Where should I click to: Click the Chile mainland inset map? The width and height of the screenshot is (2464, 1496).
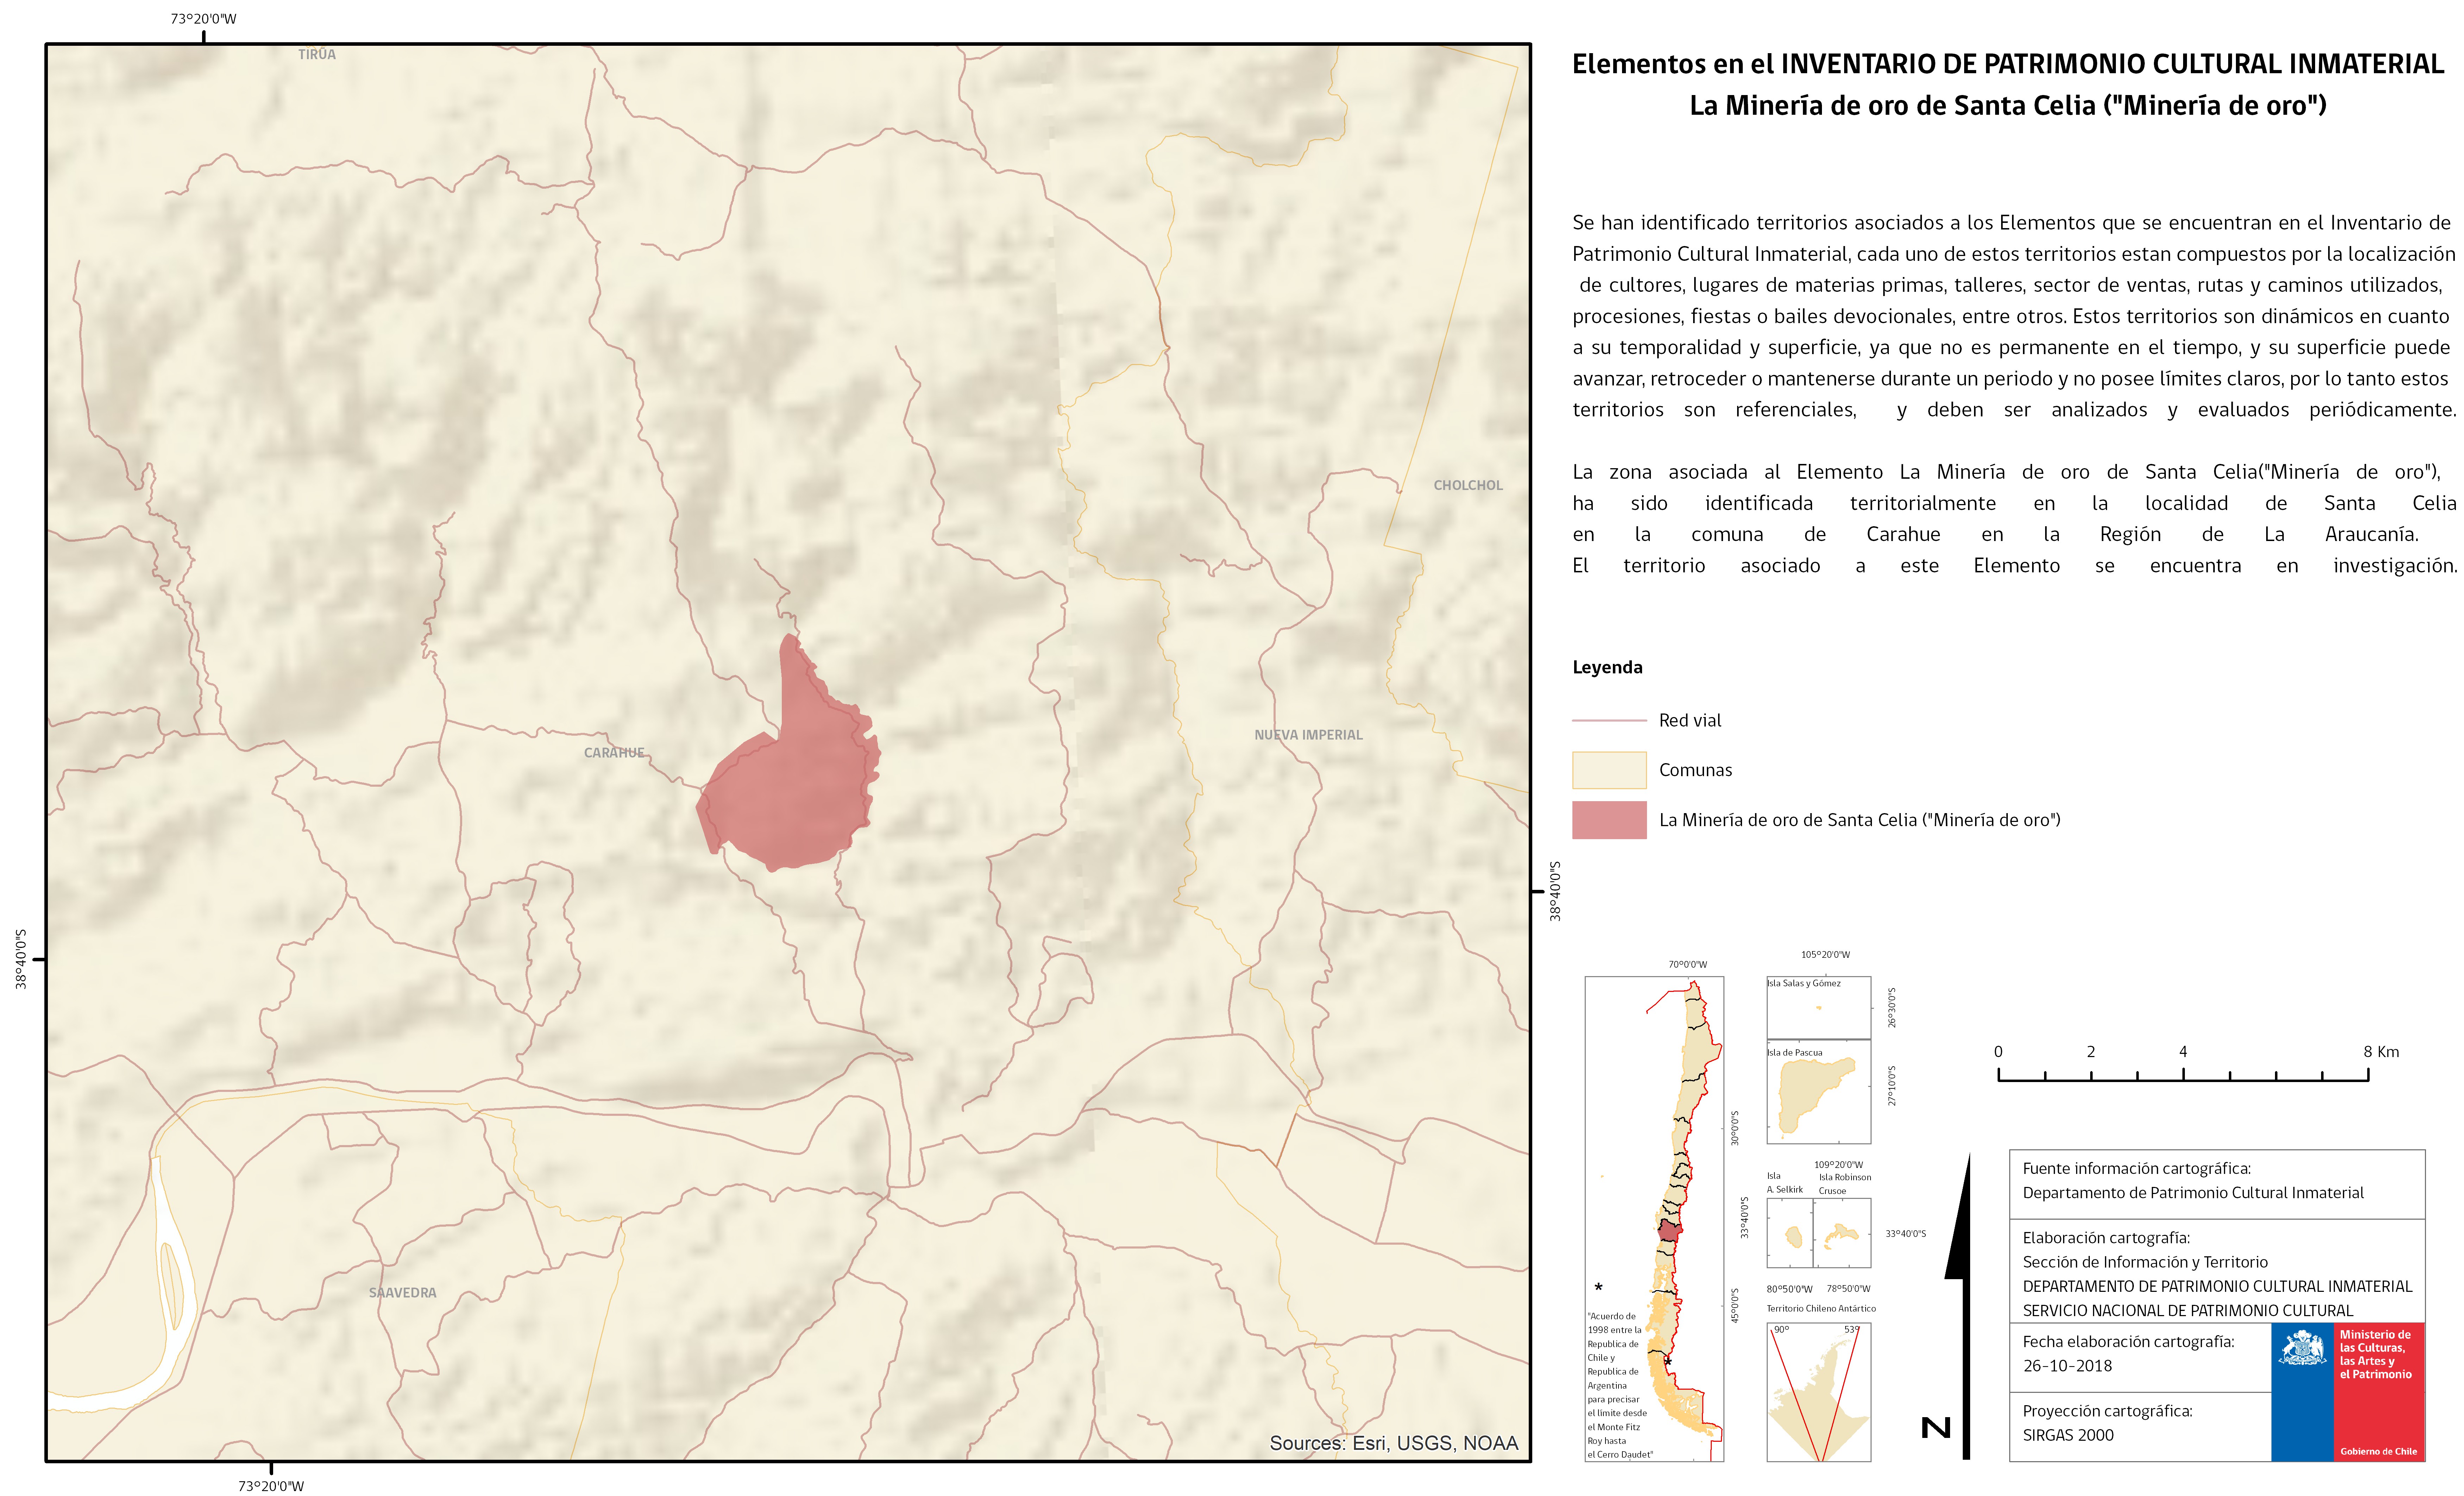tap(1654, 1219)
